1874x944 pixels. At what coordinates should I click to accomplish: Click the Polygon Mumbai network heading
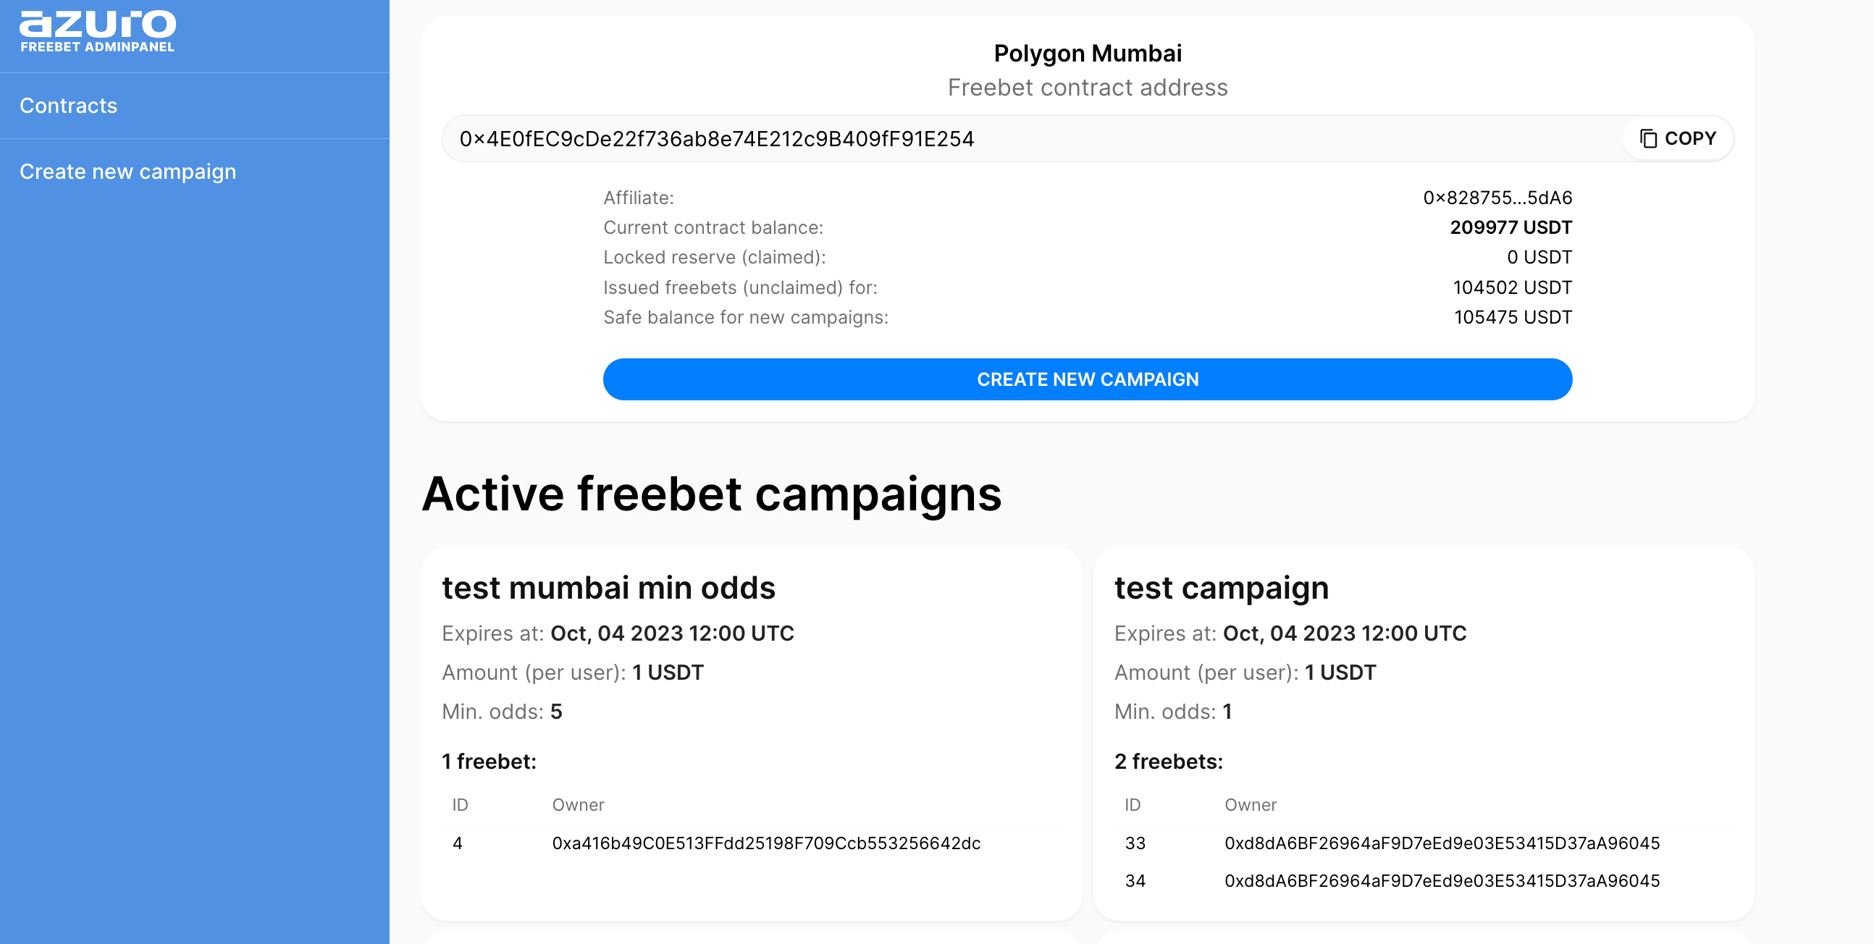coord(1088,53)
